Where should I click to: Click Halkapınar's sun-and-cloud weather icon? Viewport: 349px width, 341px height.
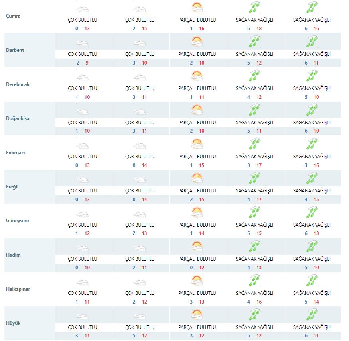(197, 280)
